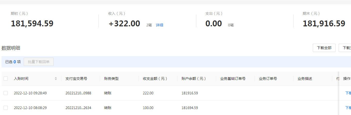Click the 数据明细 section heading
The image size is (351, 115).
11,48
